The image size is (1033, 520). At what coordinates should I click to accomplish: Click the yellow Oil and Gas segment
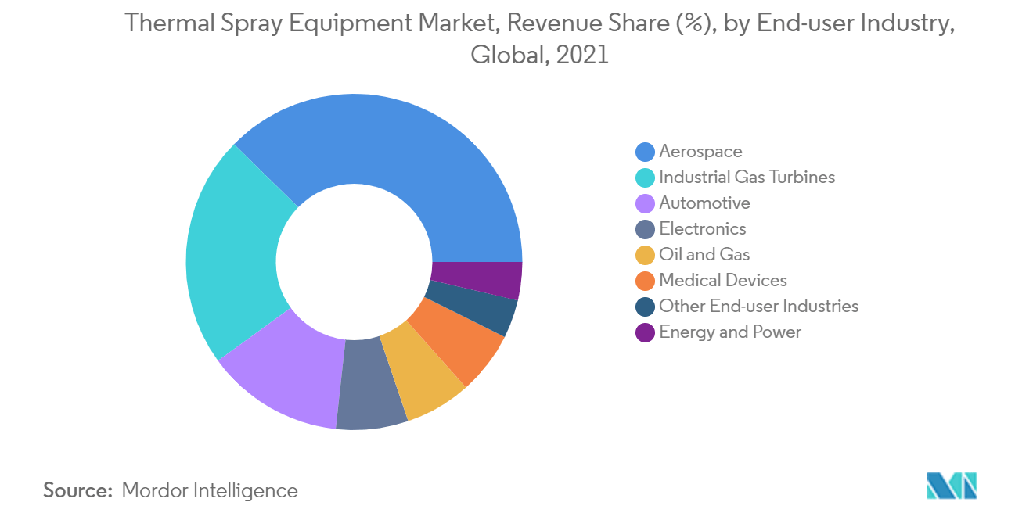pyautogui.click(x=423, y=369)
